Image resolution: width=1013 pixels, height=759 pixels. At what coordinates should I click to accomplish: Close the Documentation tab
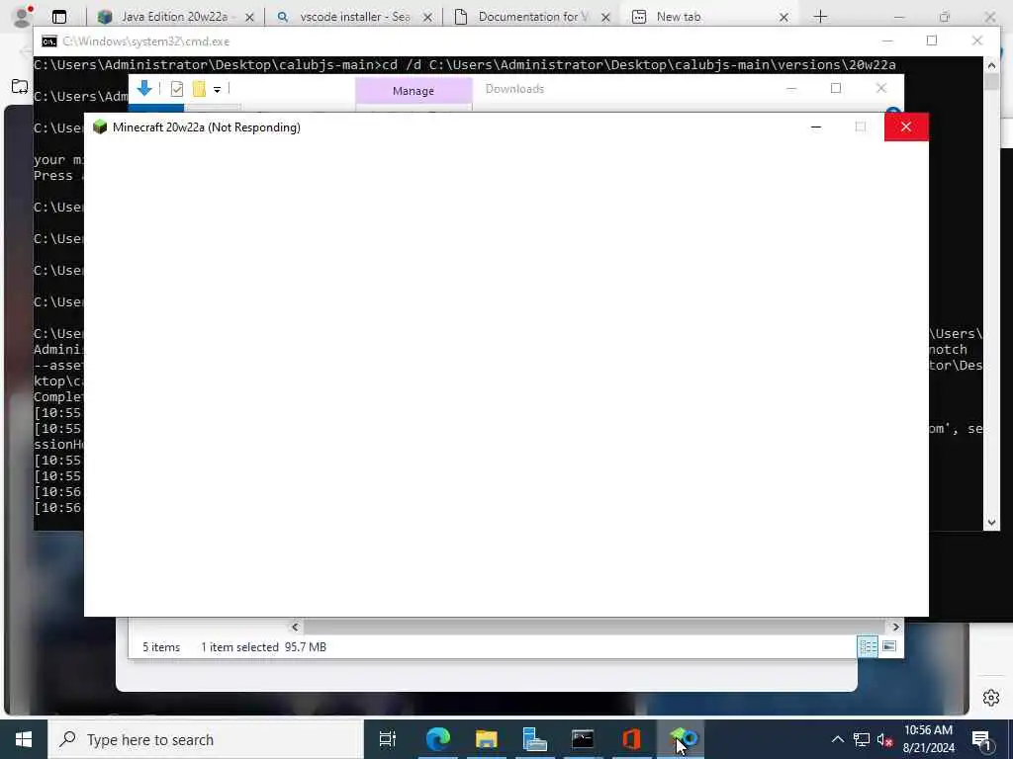coord(606,18)
